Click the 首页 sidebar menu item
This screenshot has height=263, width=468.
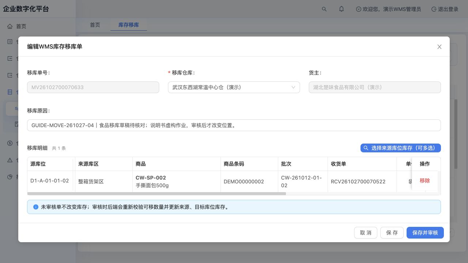38,26
